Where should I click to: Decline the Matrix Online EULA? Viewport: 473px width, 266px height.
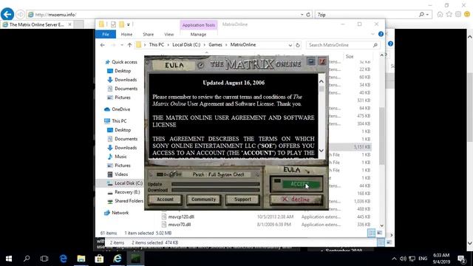[296, 199]
